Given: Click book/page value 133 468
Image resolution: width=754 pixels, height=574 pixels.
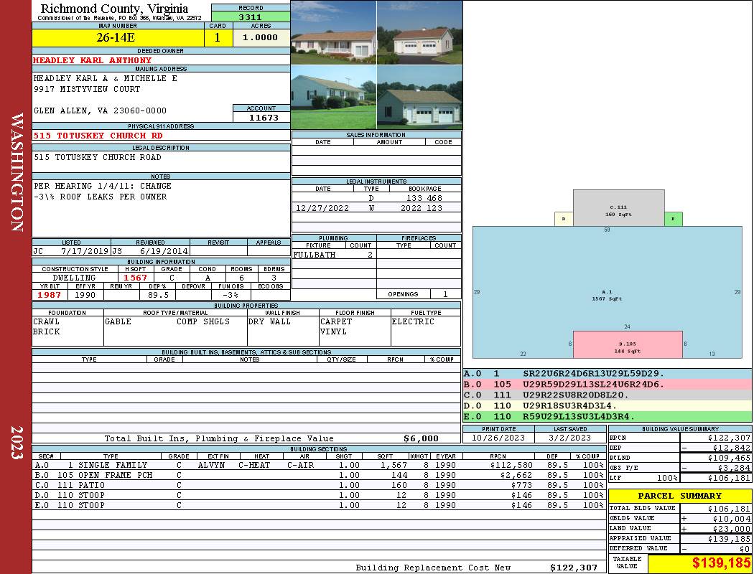Looking at the screenshot, I should click(424, 198).
